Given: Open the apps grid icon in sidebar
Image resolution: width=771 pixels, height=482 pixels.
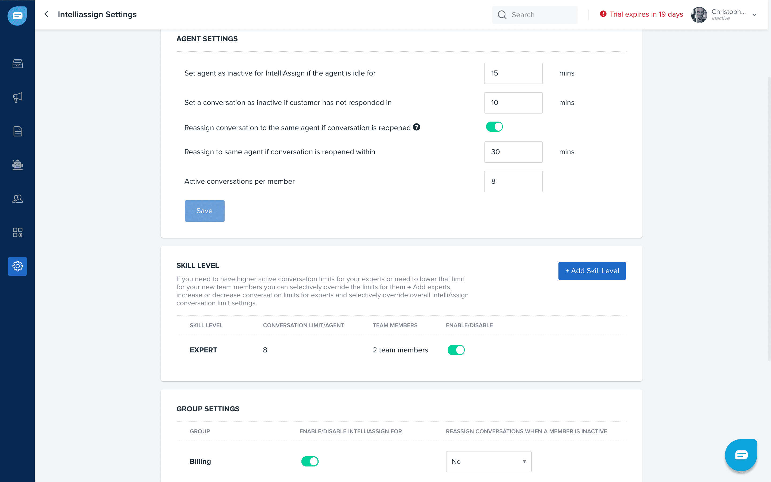Looking at the screenshot, I should click(x=17, y=232).
